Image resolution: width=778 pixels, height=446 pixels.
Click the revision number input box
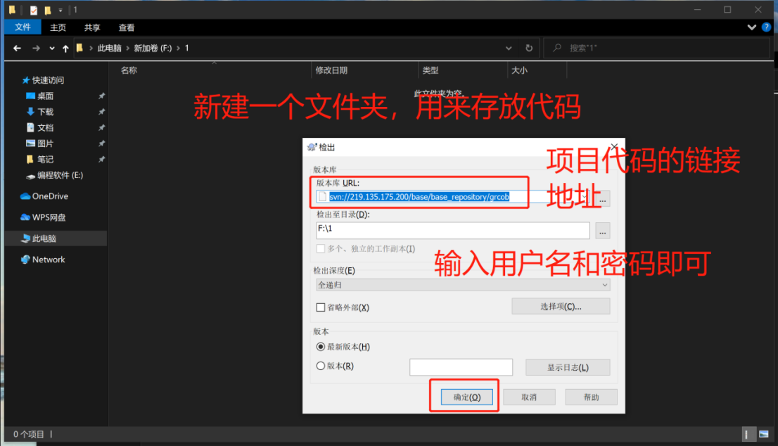click(461, 367)
